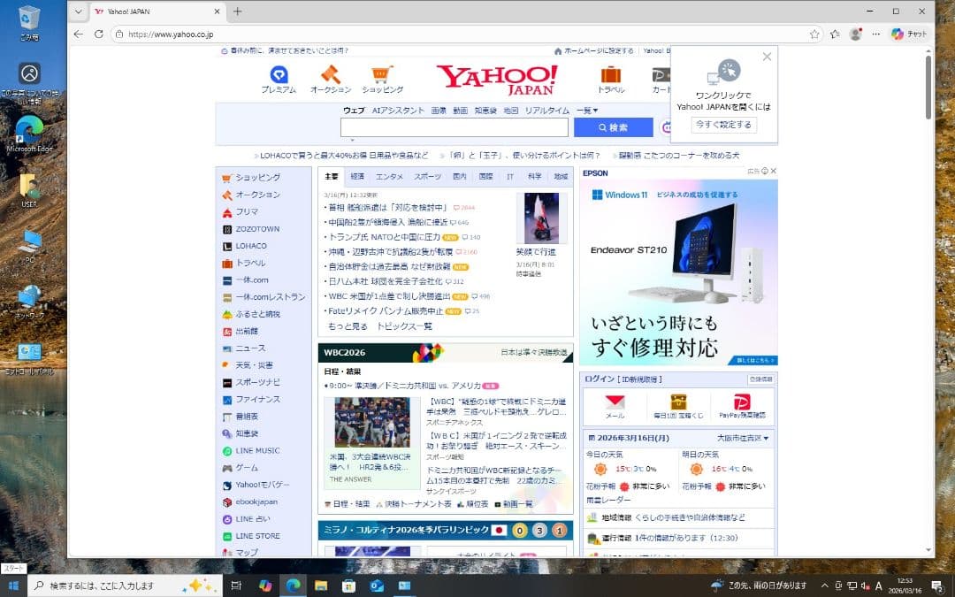Open LINE MUSIC in left service list
The image size is (955, 597).
(x=257, y=450)
